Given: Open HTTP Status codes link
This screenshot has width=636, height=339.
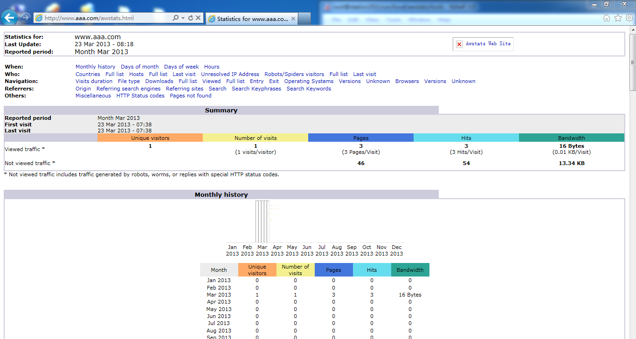Looking at the screenshot, I should [x=140, y=96].
